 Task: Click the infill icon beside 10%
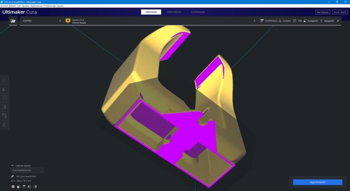coord(294,20)
